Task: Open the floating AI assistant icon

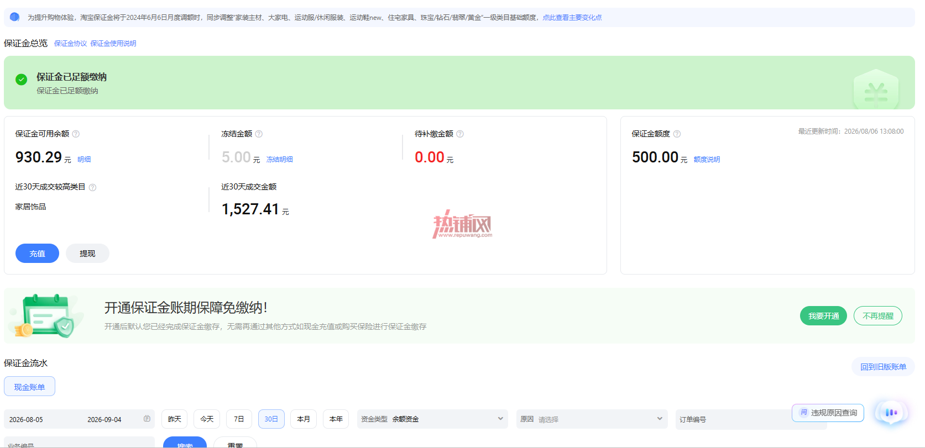Action: tap(891, 412)
